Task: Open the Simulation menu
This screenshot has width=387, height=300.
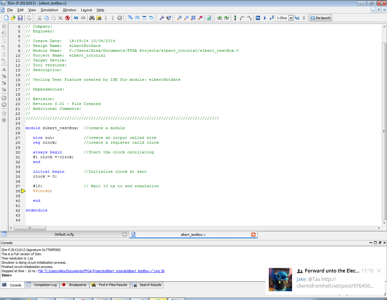Action: coord(49,10)
